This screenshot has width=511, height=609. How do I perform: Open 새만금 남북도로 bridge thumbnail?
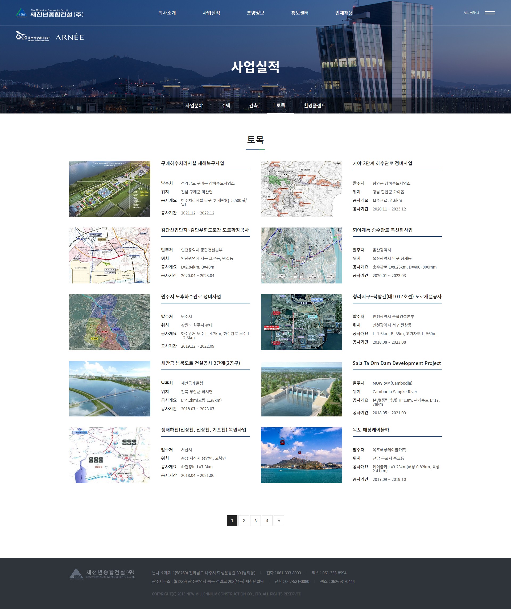[x=110, y=389]
